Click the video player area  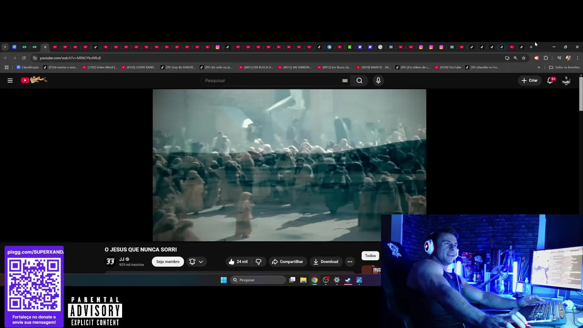(289, 165)
